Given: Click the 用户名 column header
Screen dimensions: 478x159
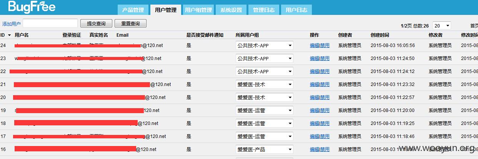Looking at the screenshot, I should pos(22,35).
